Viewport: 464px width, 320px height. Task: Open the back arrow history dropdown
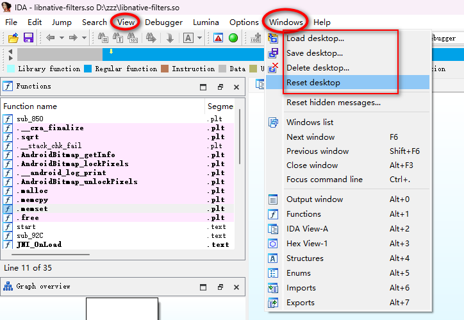[62, 38]
